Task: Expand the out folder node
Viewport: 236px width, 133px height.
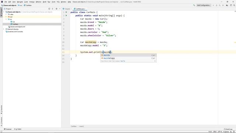Action: coord(6,17)
